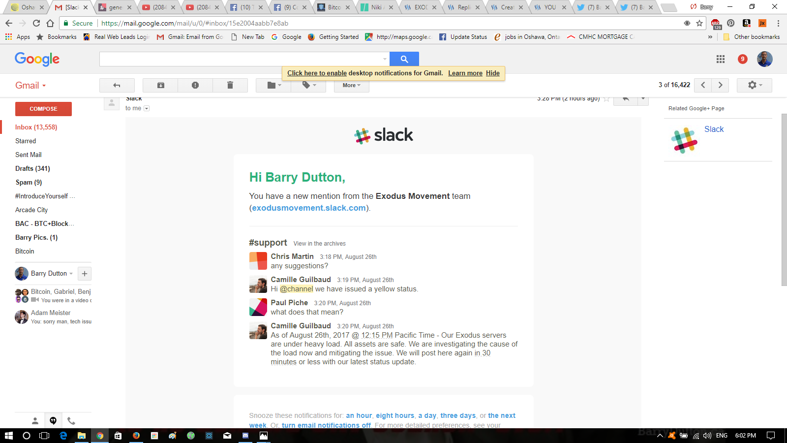Show search options dropdown arrow
Image resolution: width=787 pixels, height=443 pixels.
click(x=385, y=59)
